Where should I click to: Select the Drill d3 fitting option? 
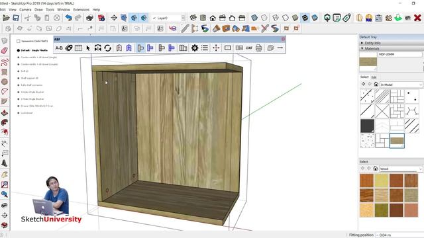coord(23,71)
